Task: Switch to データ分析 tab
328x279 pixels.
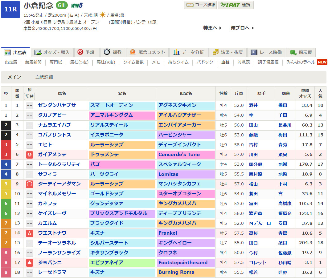Action: point(188,52)
